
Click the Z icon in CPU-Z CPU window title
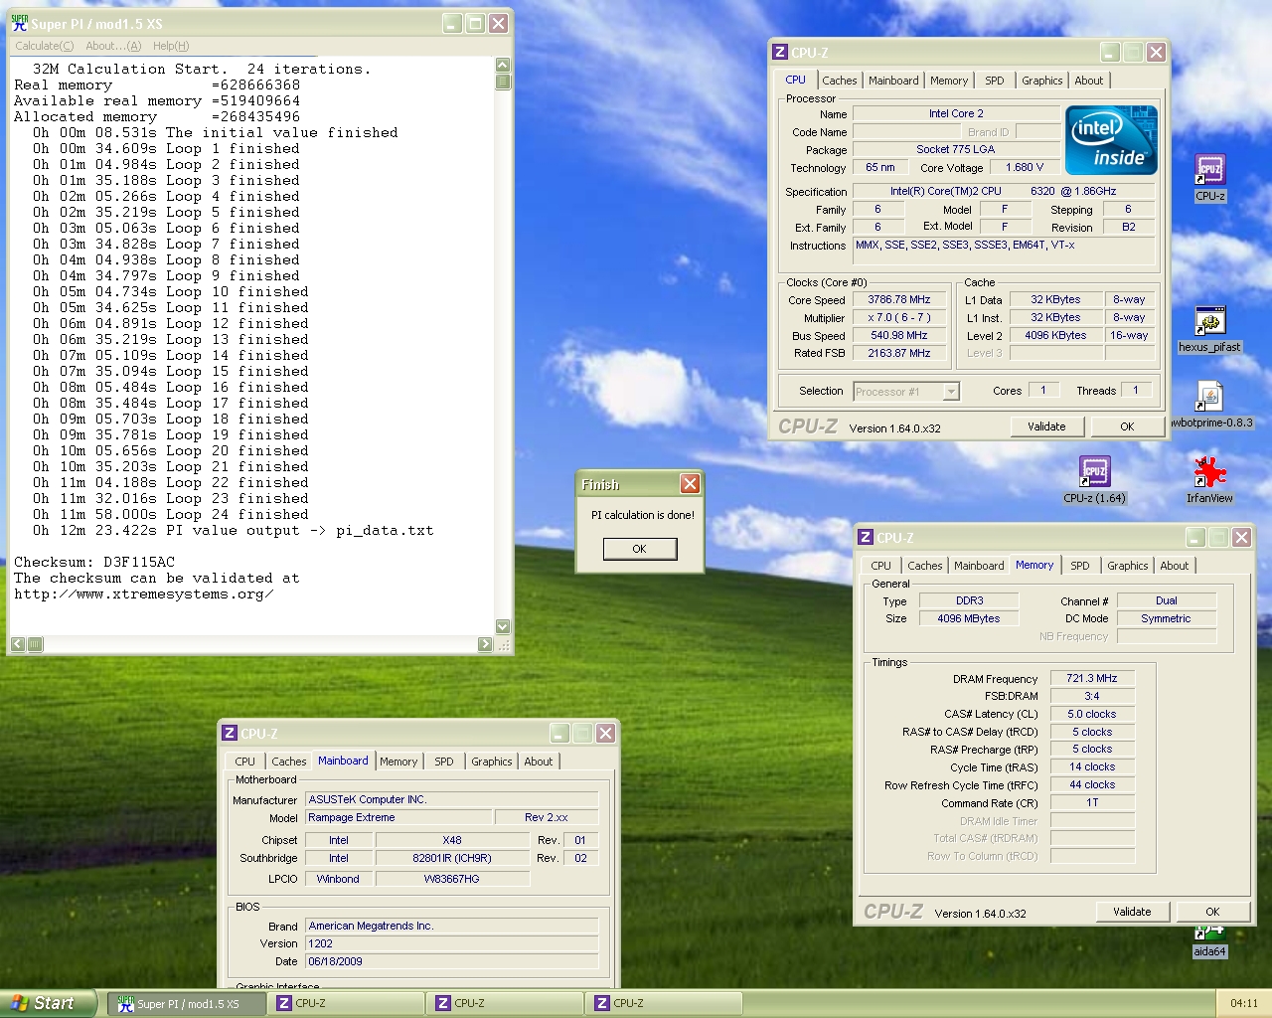(x=780, y=53)
